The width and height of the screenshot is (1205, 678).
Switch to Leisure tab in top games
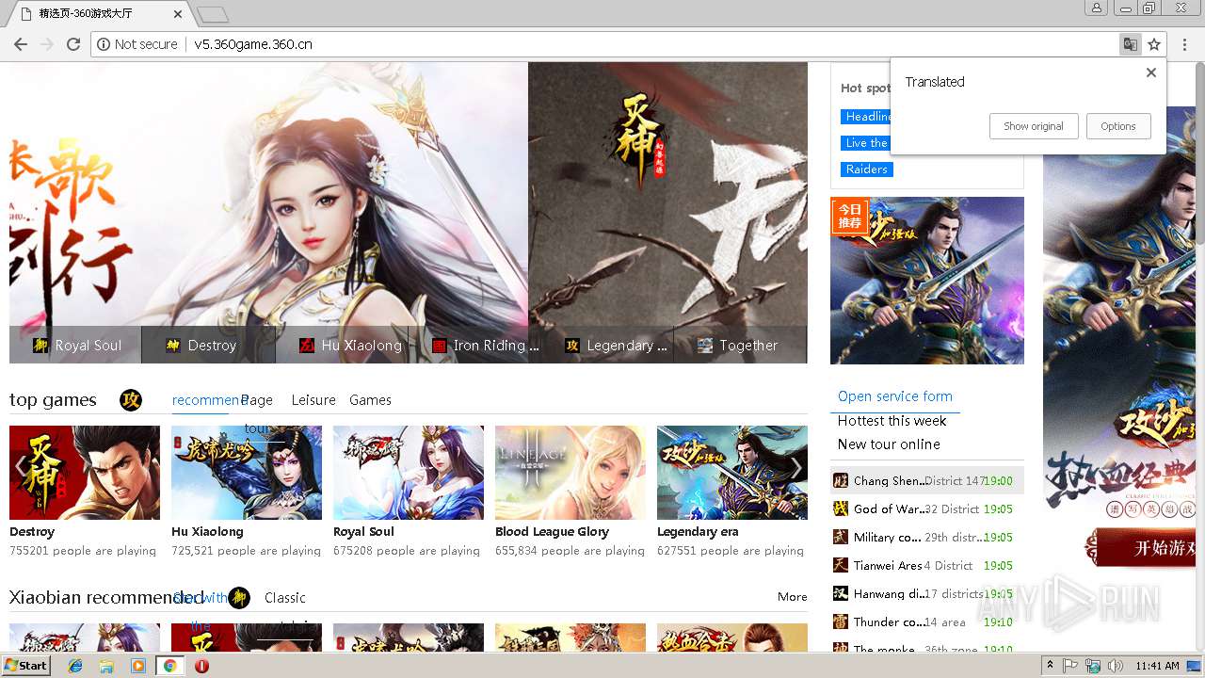[313, 400]
